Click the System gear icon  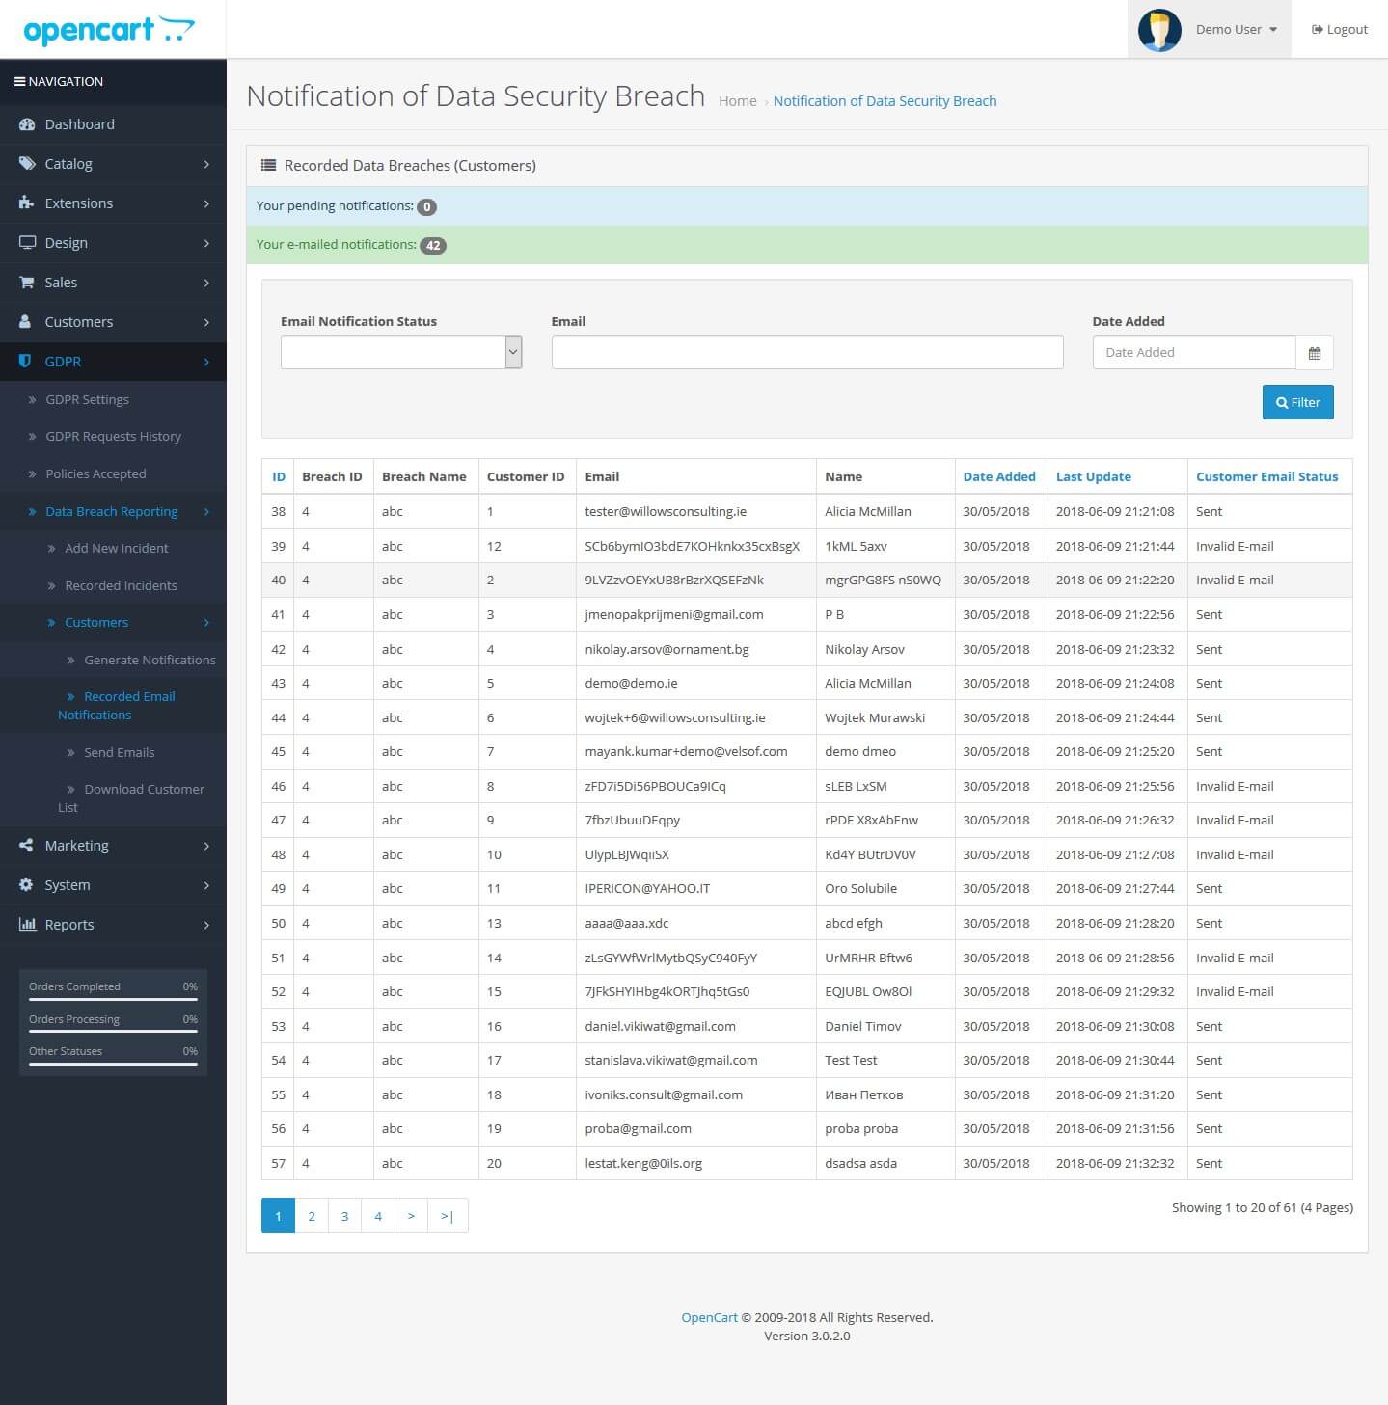point(27,885)
